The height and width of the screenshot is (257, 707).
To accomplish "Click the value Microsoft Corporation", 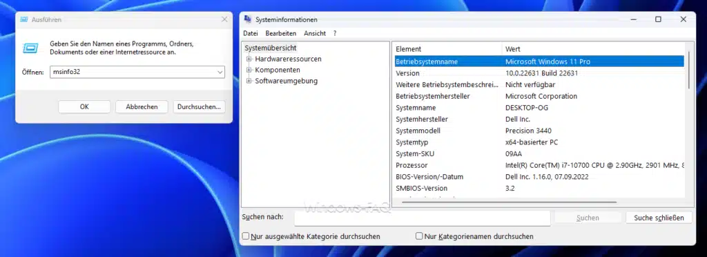I will coord(541,96).
